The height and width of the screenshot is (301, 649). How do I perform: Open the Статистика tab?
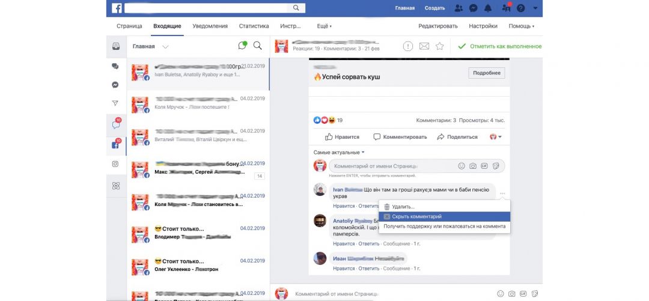[x=254, y=26]
